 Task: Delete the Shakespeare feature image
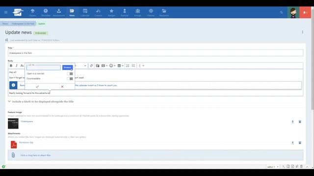[x=300, y=122]
